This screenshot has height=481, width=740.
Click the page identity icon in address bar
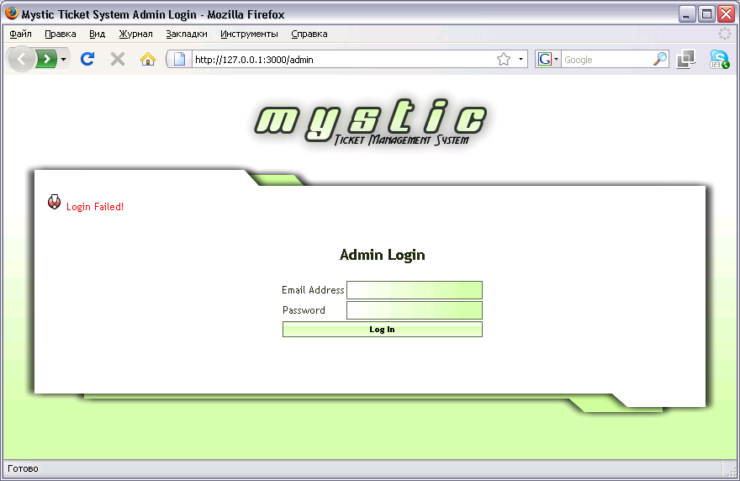(180, 59)
